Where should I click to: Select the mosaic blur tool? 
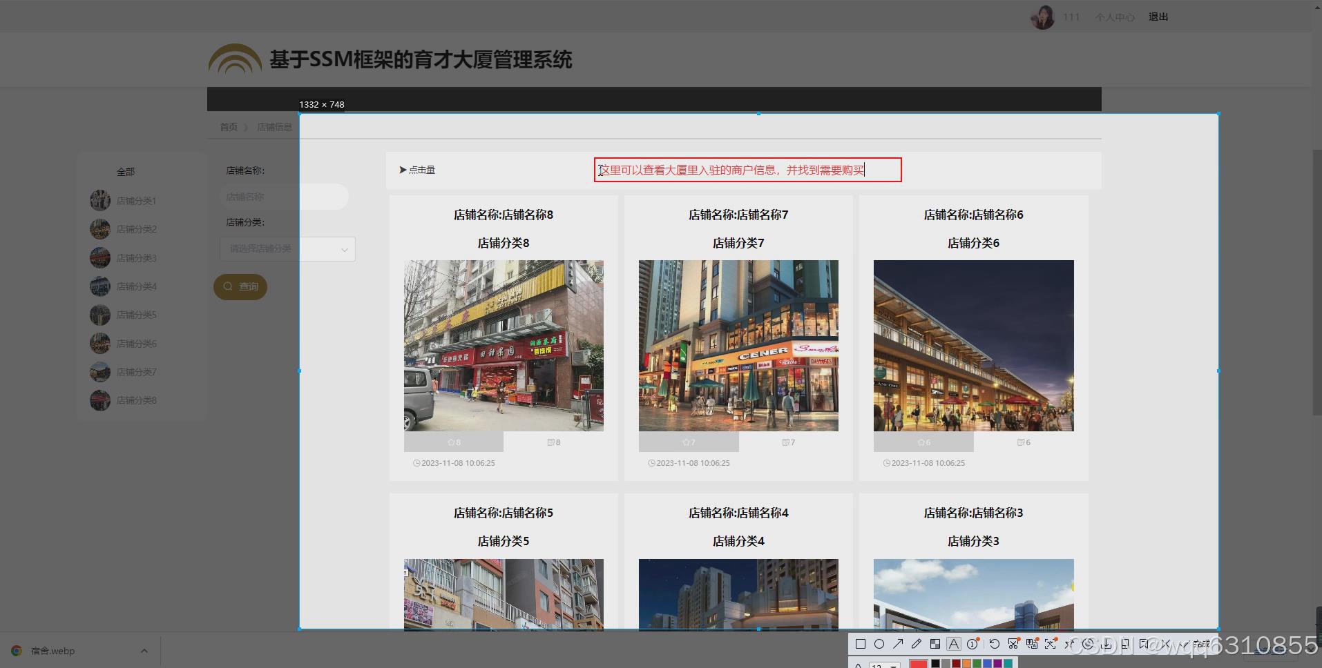(935, 644)
